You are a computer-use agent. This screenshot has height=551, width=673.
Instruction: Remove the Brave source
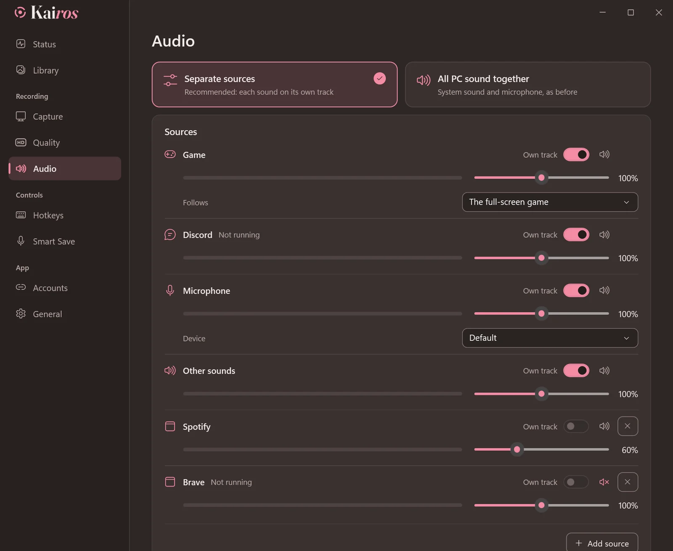point(628,482)
